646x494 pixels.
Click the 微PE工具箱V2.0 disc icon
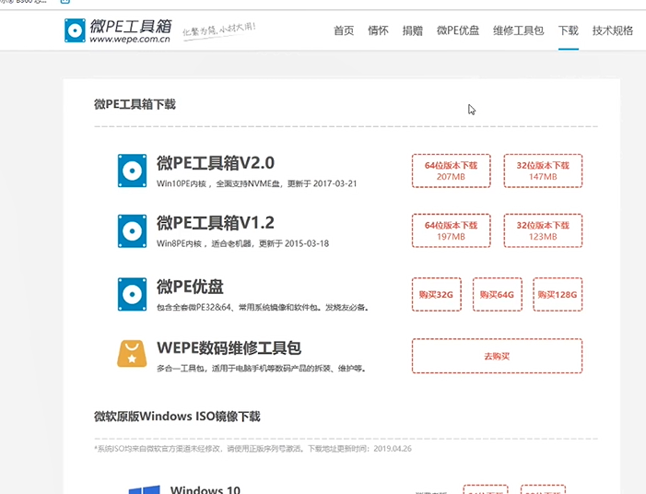(x=132, y=171)
